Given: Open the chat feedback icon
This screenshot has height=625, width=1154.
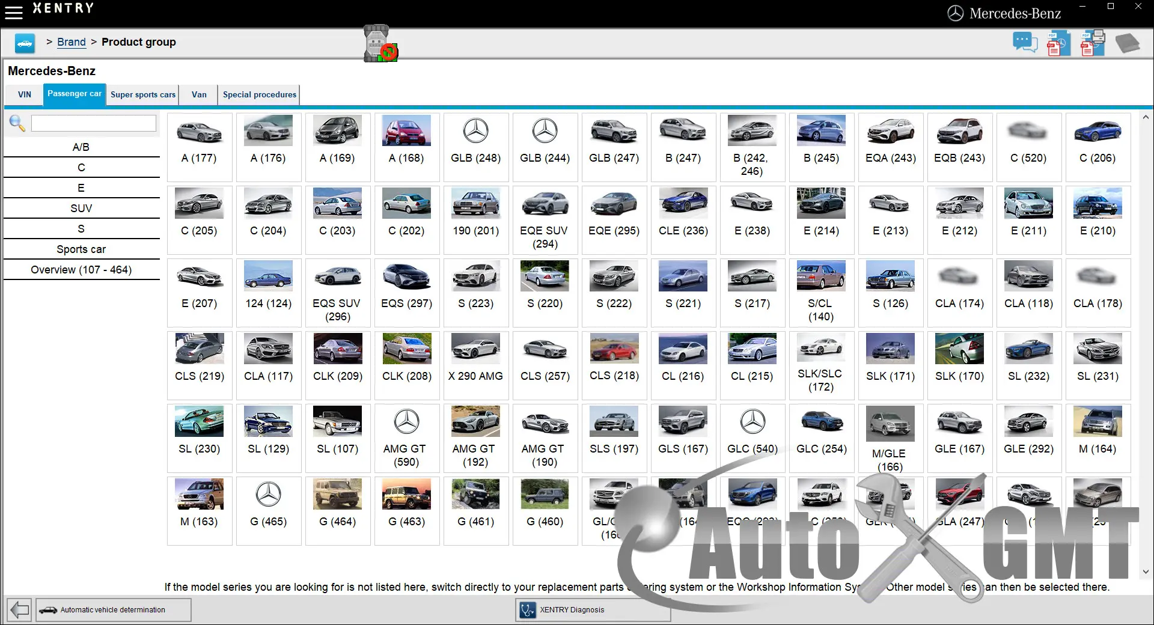Looking at the screenshot, I should (x=1025, y=43).
